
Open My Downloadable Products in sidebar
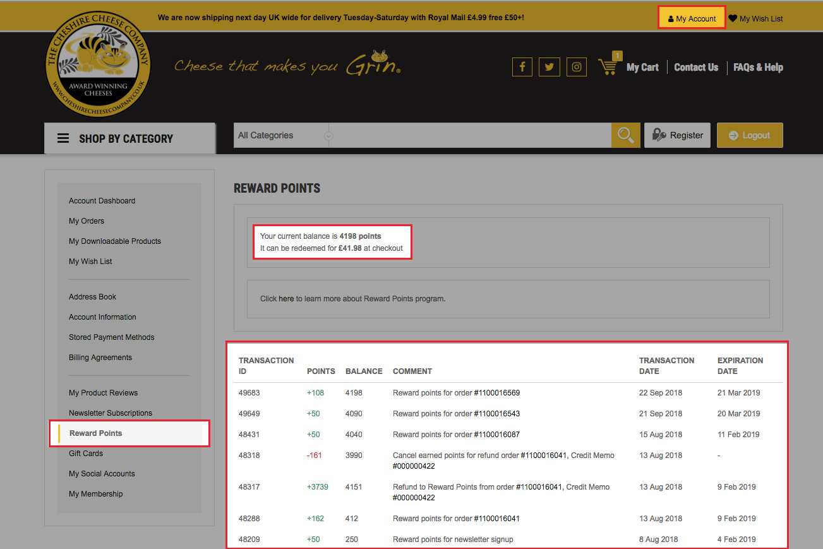pos(115,241)
